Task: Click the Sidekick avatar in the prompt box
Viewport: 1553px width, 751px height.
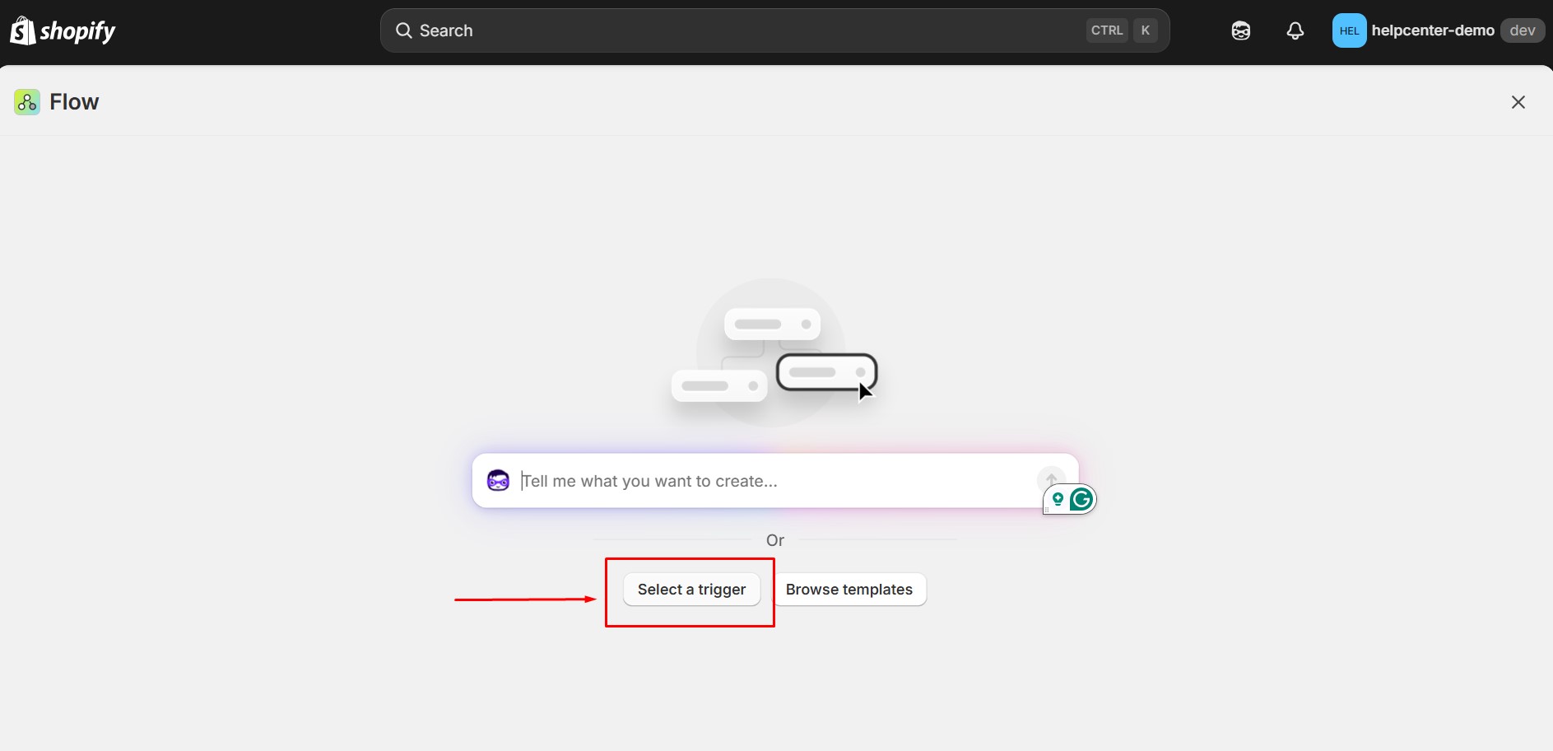Action: click(498, 480)
